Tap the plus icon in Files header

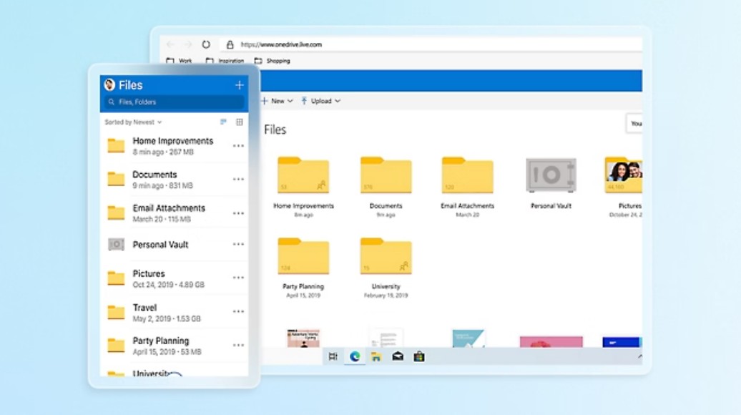pos(239,85)
